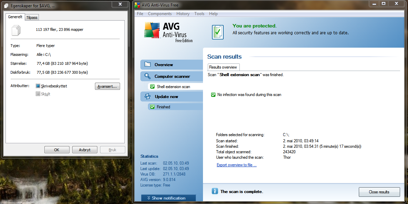Open the Overview section in AVG sidebar
Viewport: 408px width, 204px height.
click(x=172, y=64)
